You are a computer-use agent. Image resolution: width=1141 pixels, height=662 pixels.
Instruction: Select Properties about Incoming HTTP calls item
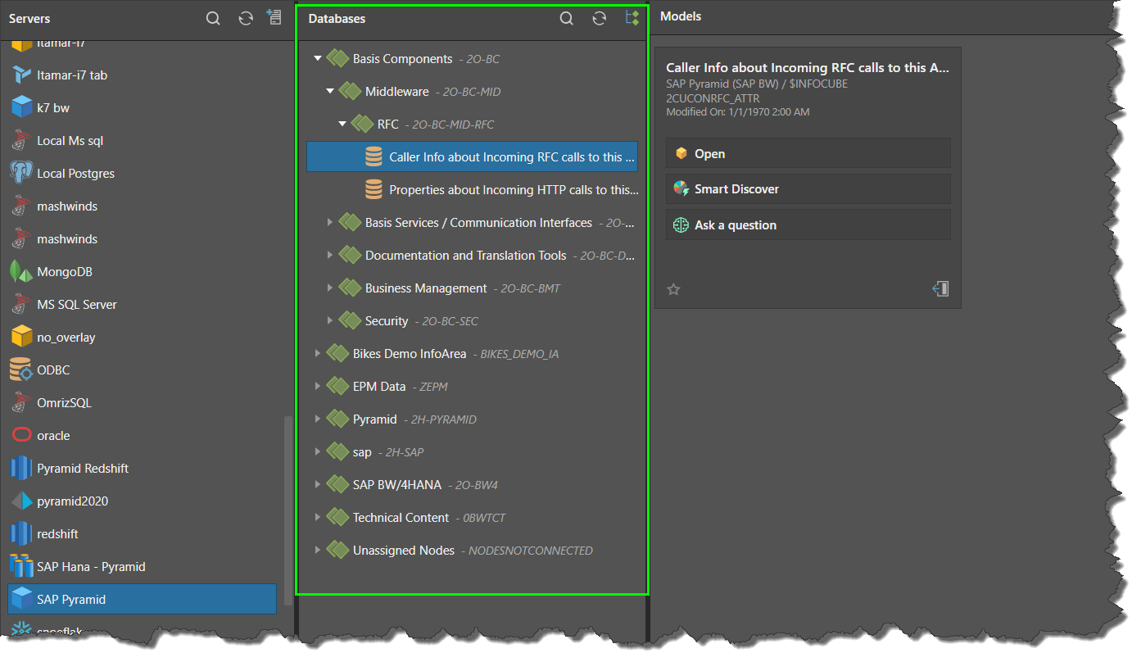tap(513, 190)
